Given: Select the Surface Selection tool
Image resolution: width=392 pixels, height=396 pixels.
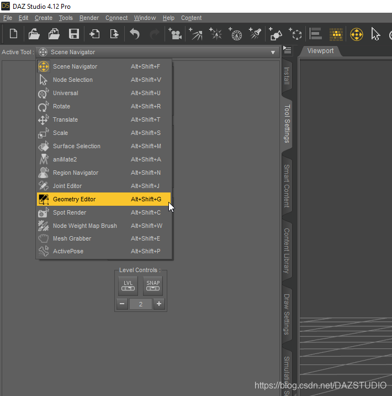Looking at the screenshot, I should click(104, 146).
